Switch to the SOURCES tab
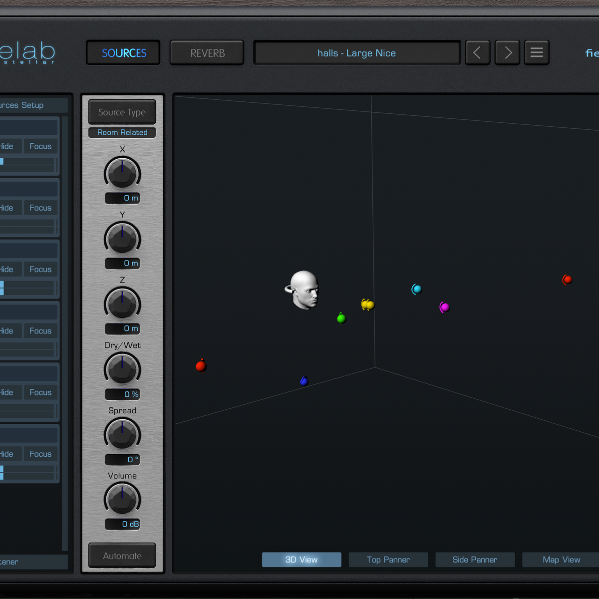599x599 pixels. coord(124,53)
